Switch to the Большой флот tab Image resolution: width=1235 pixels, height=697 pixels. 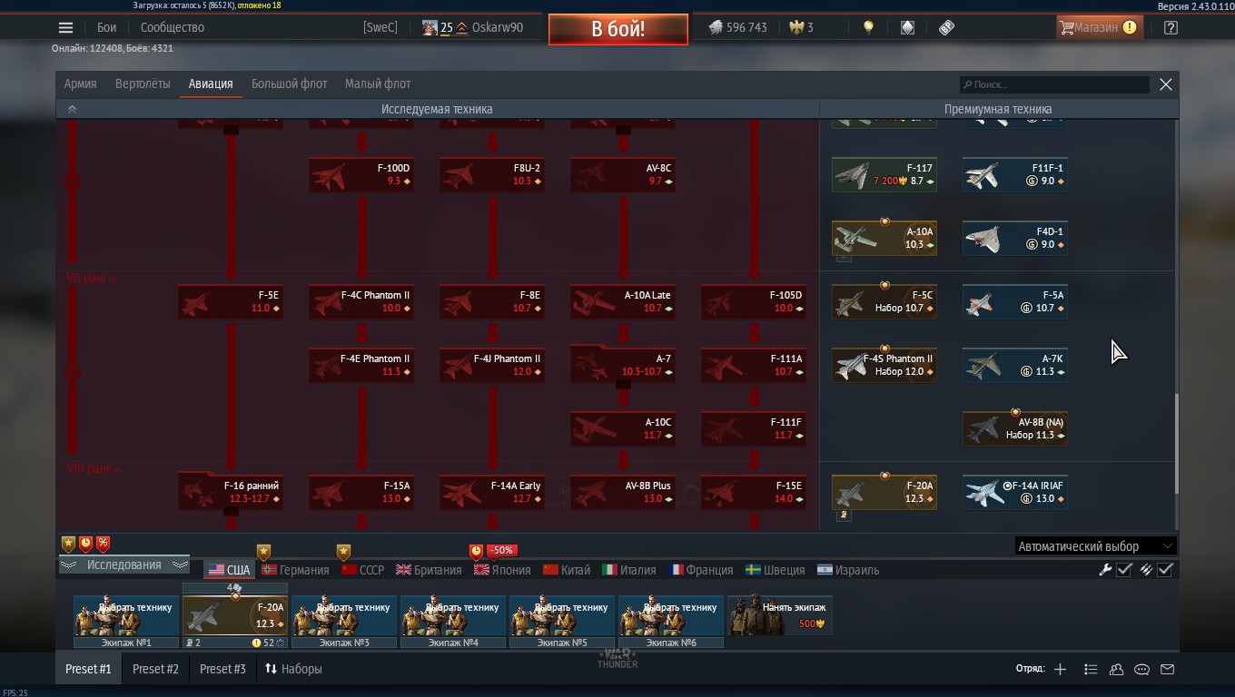pyautogui.click(x=289, y=83)
